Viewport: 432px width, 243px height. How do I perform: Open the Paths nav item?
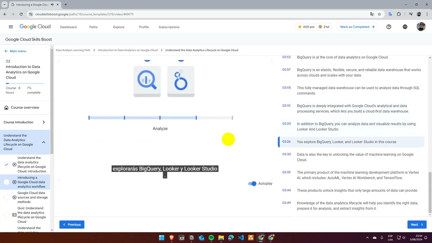tap(93, 27)
